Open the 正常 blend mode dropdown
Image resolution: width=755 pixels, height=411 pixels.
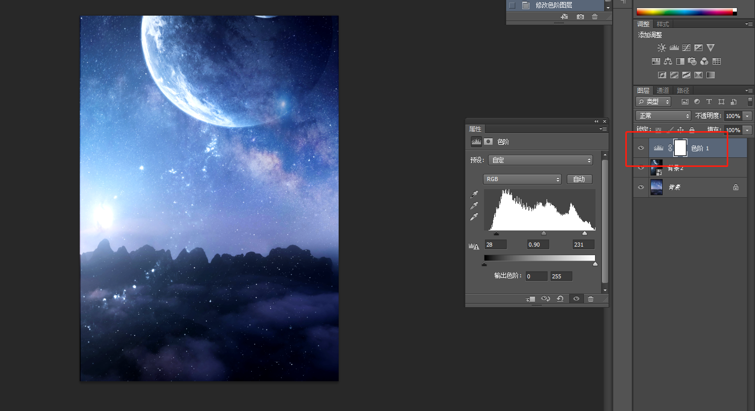pos(663,115)
